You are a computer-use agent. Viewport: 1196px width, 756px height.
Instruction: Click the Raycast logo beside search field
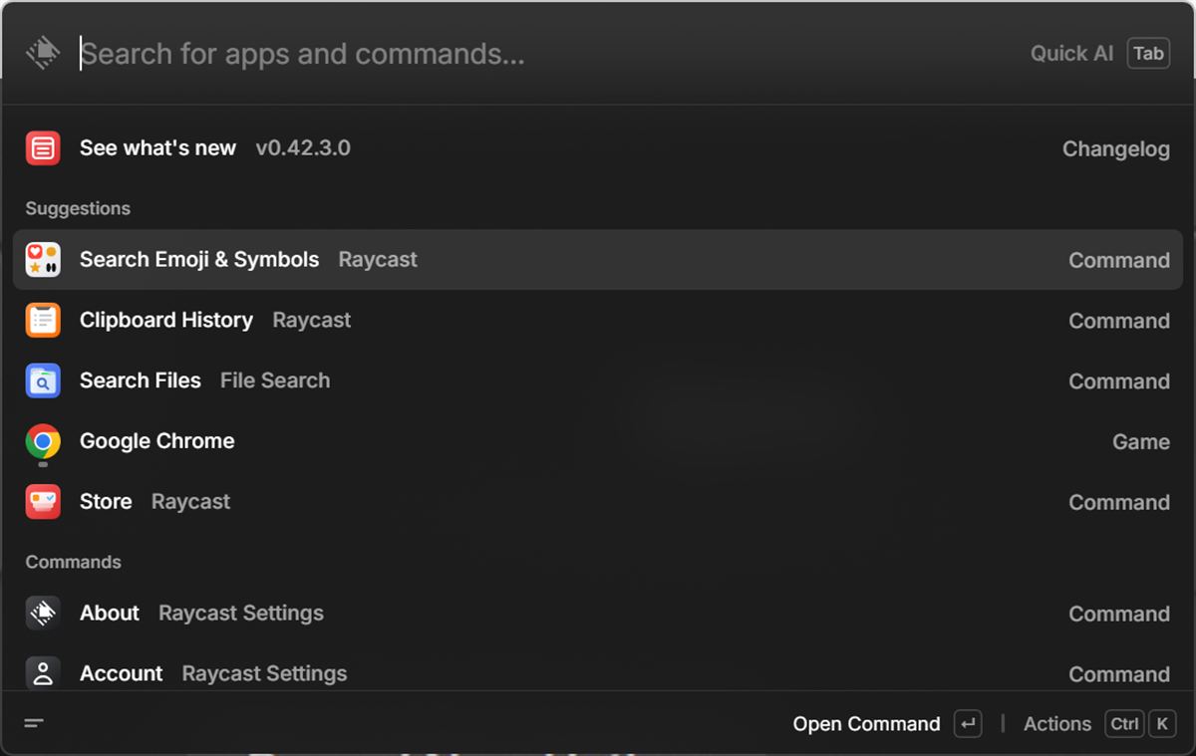tap(43, 53)
